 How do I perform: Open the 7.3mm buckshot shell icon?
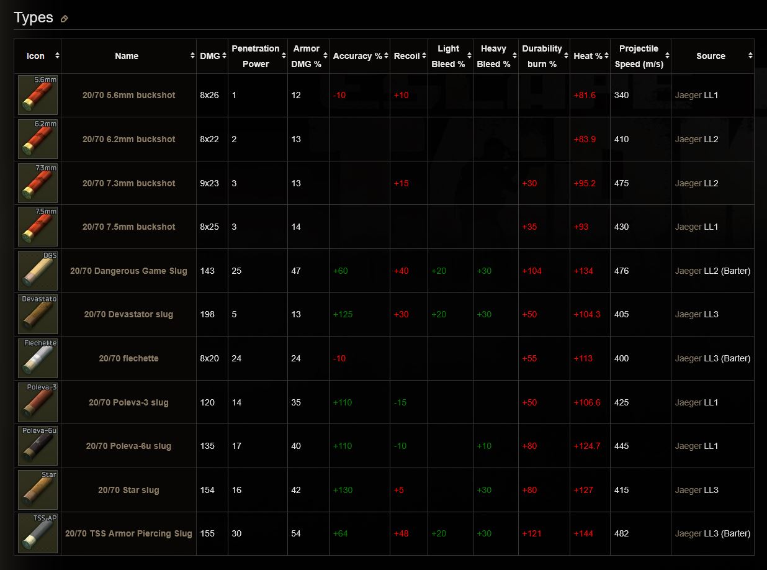pos(38,183)
